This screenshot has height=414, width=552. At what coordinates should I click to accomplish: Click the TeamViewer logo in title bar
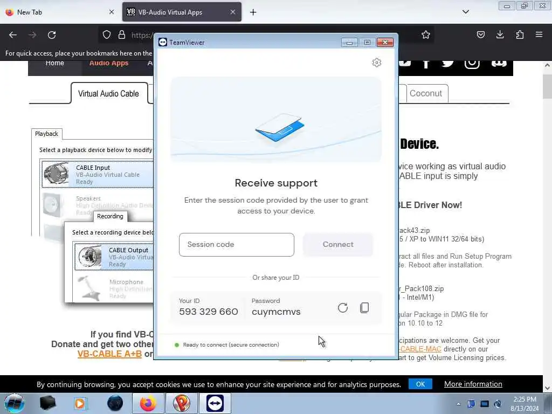pyautogui.click(x=163, y=42)
